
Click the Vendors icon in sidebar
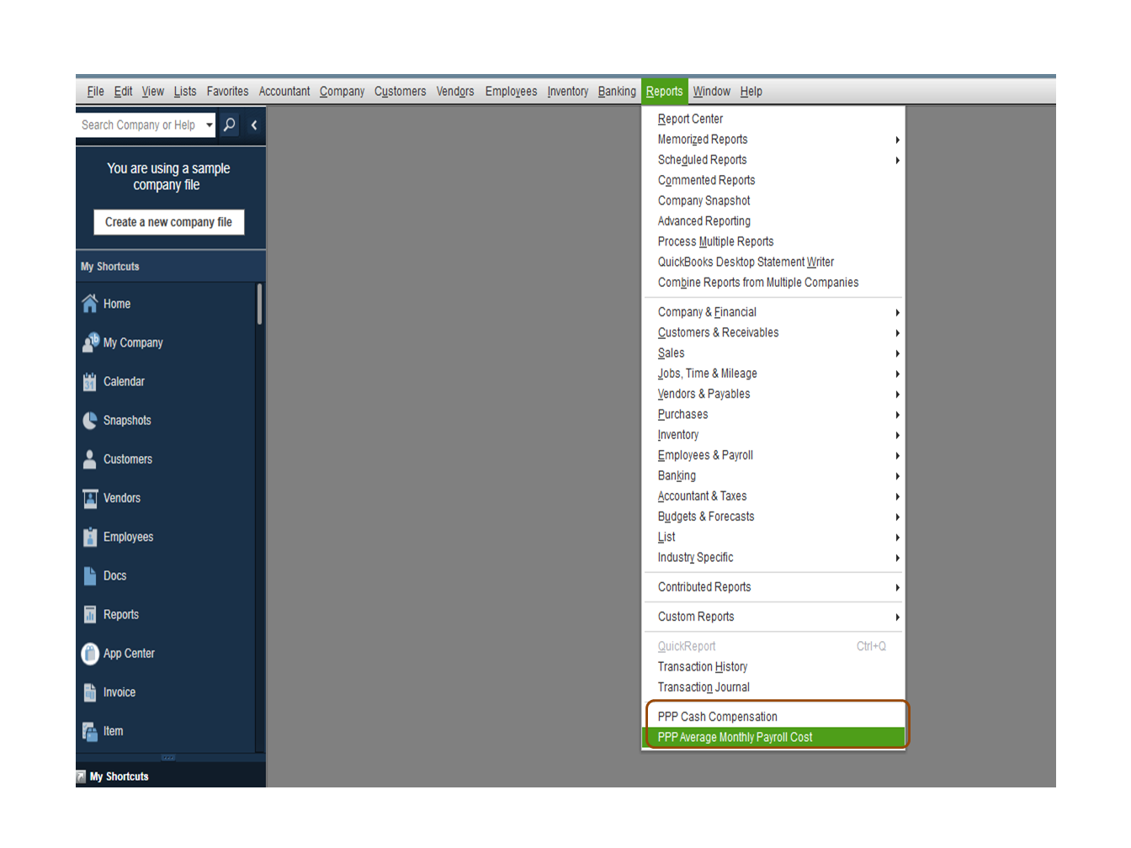(x=90, y=498)
